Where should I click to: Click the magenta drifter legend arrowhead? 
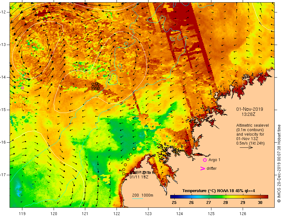coord(202,168)
